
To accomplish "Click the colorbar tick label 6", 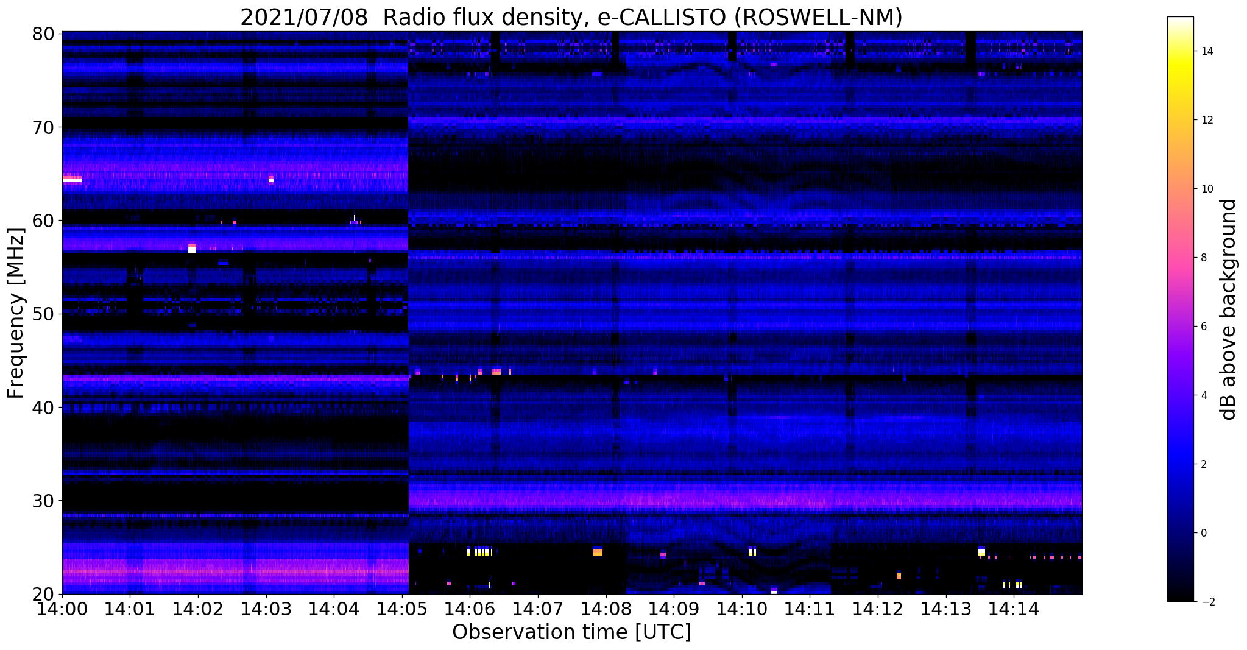I will pos(1203,327).
